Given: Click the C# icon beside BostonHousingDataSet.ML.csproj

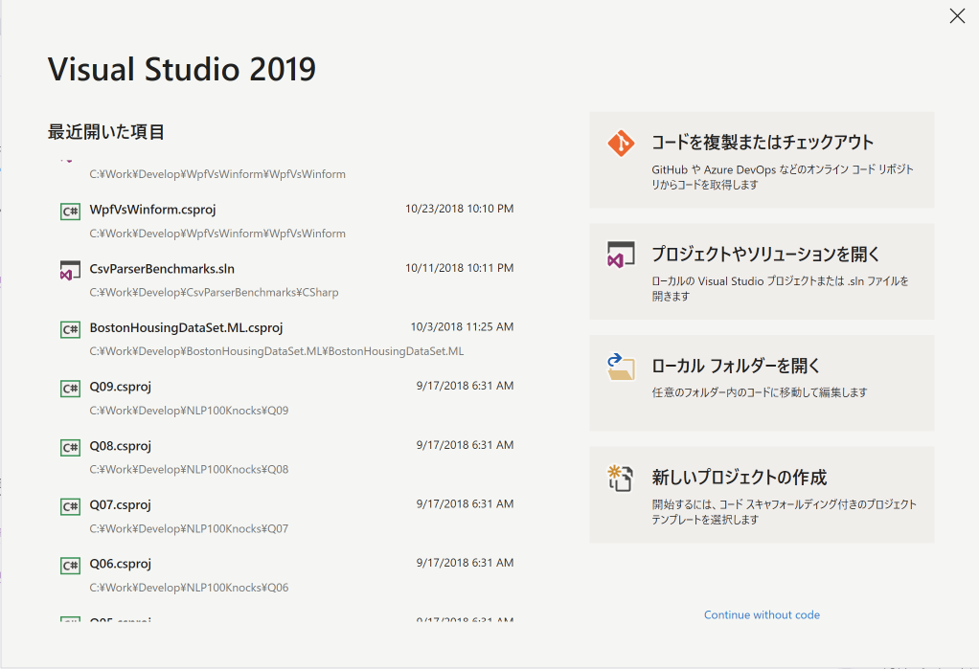Looking at the screenshot, I should click(70, 329).
